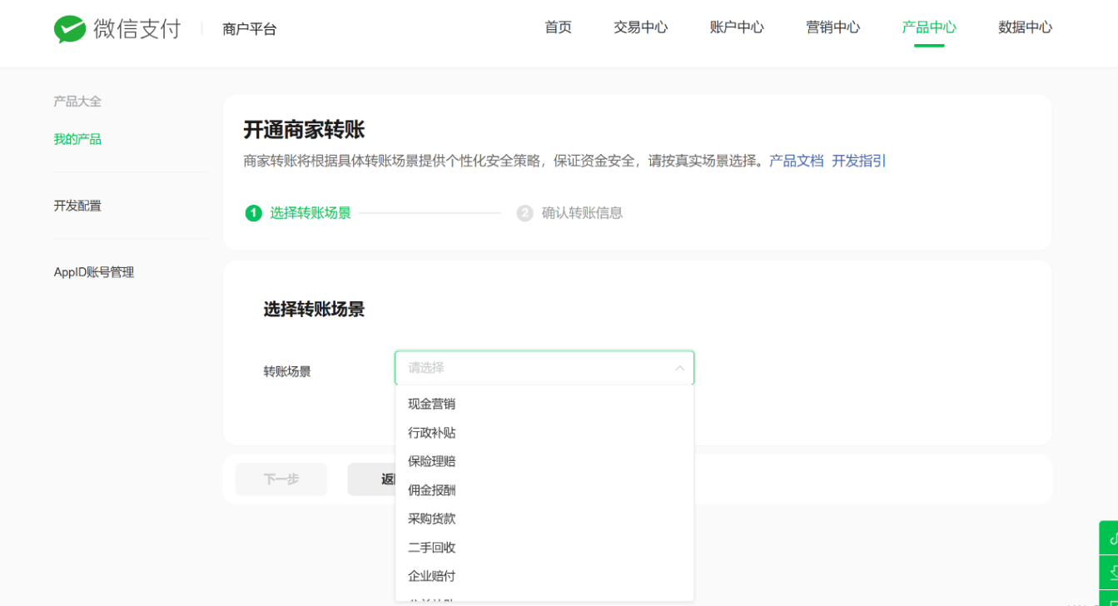Select the 二手回收 option
1118x606 pixels.
[x=431, y=548]
